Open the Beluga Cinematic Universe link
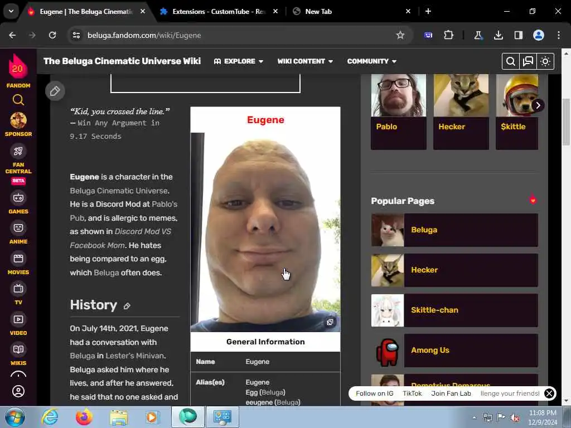The image size is (571, 428). pyautogui.click(x=119, y=191)
